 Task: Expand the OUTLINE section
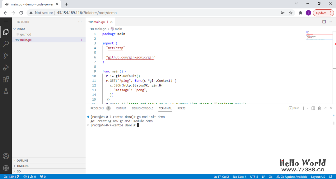pyautogui.click(x=49, y=161)
